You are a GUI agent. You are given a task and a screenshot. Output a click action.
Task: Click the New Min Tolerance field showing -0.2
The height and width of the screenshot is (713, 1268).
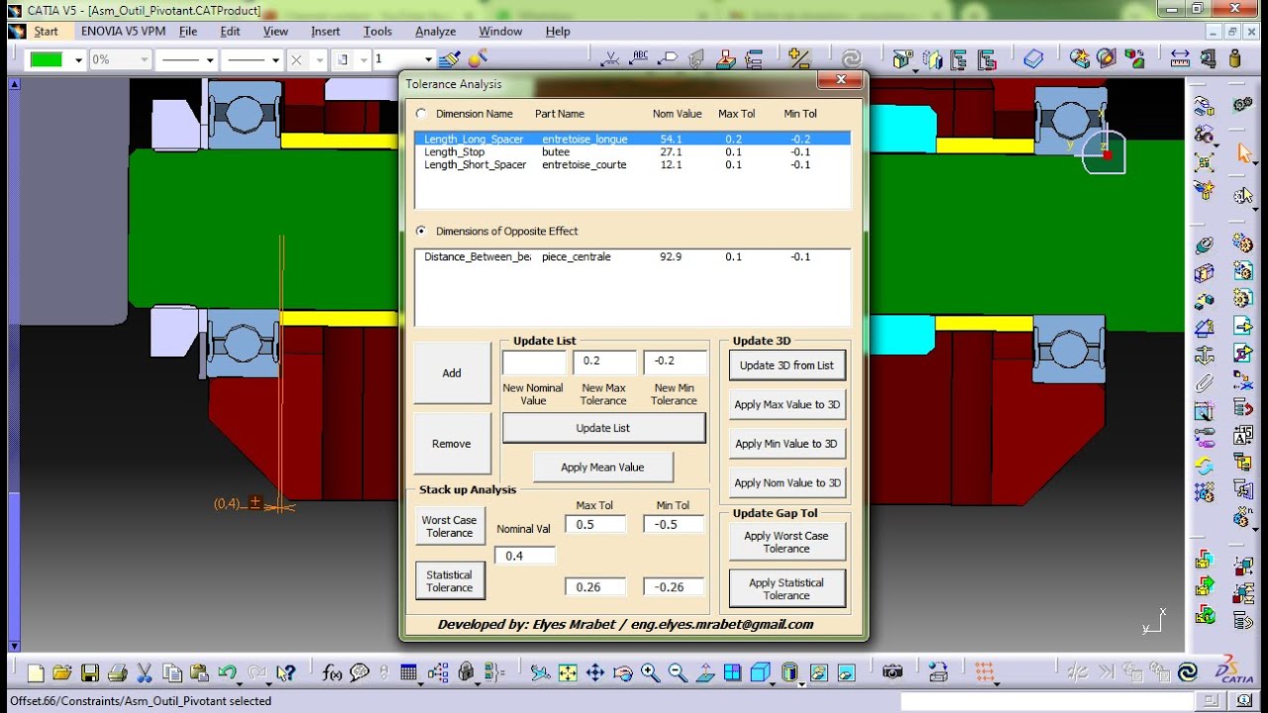[x=676, y=362]
